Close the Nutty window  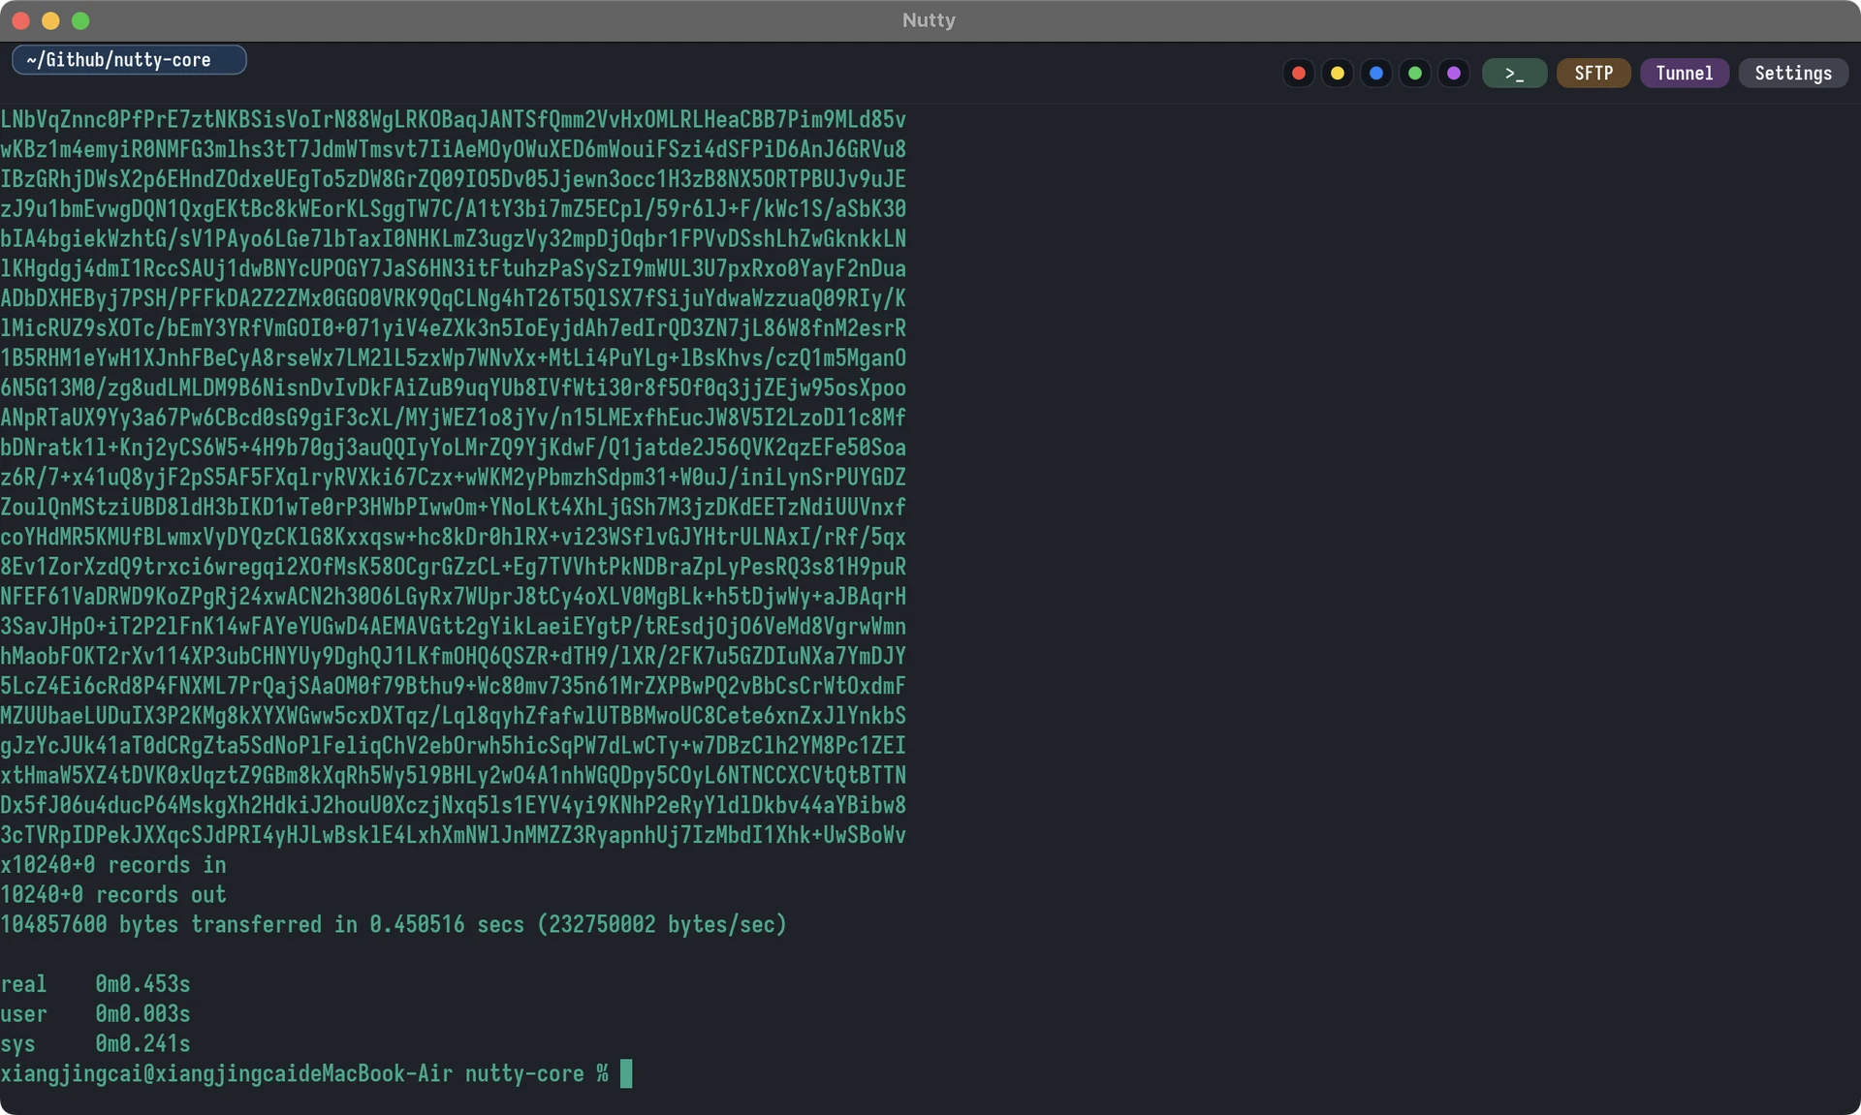pyautogui.click(x=21, y=20)
